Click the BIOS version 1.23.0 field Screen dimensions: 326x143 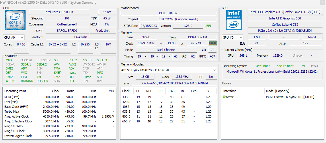tap(188, 26)
